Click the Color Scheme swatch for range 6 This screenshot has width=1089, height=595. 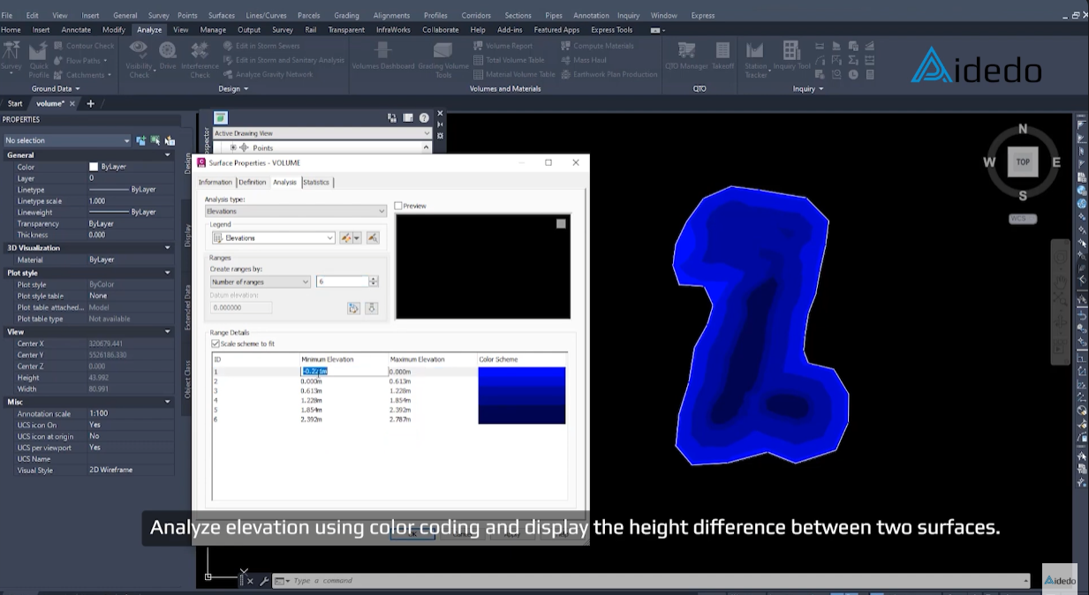521,419
